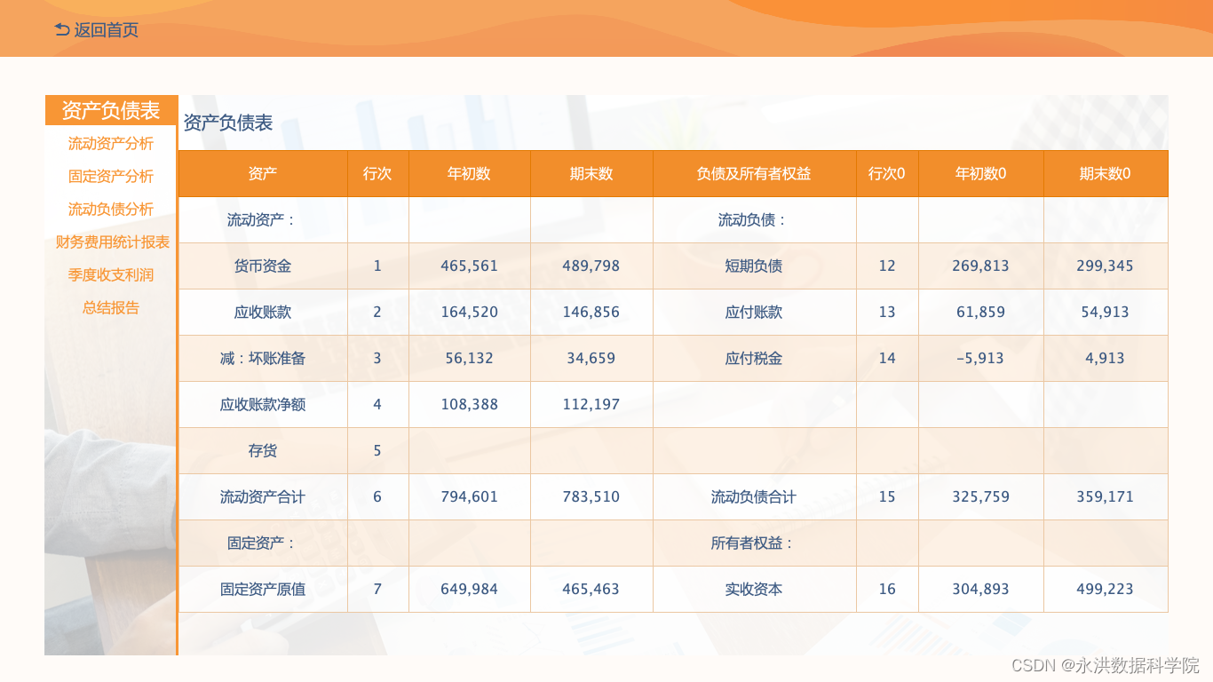Click the 年初数 column header
Image resolution: width=1213 pixels, height=682 pixels.
(x=469, y=173)
